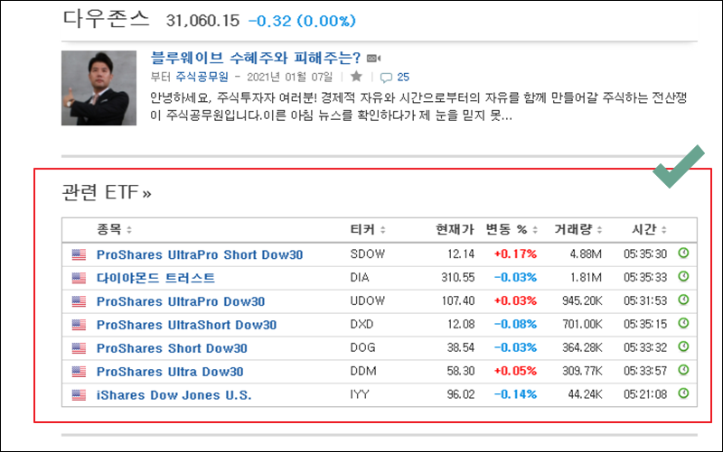723x452 pixels.
Task: Sort table by 종목 column
Action: 114,229
